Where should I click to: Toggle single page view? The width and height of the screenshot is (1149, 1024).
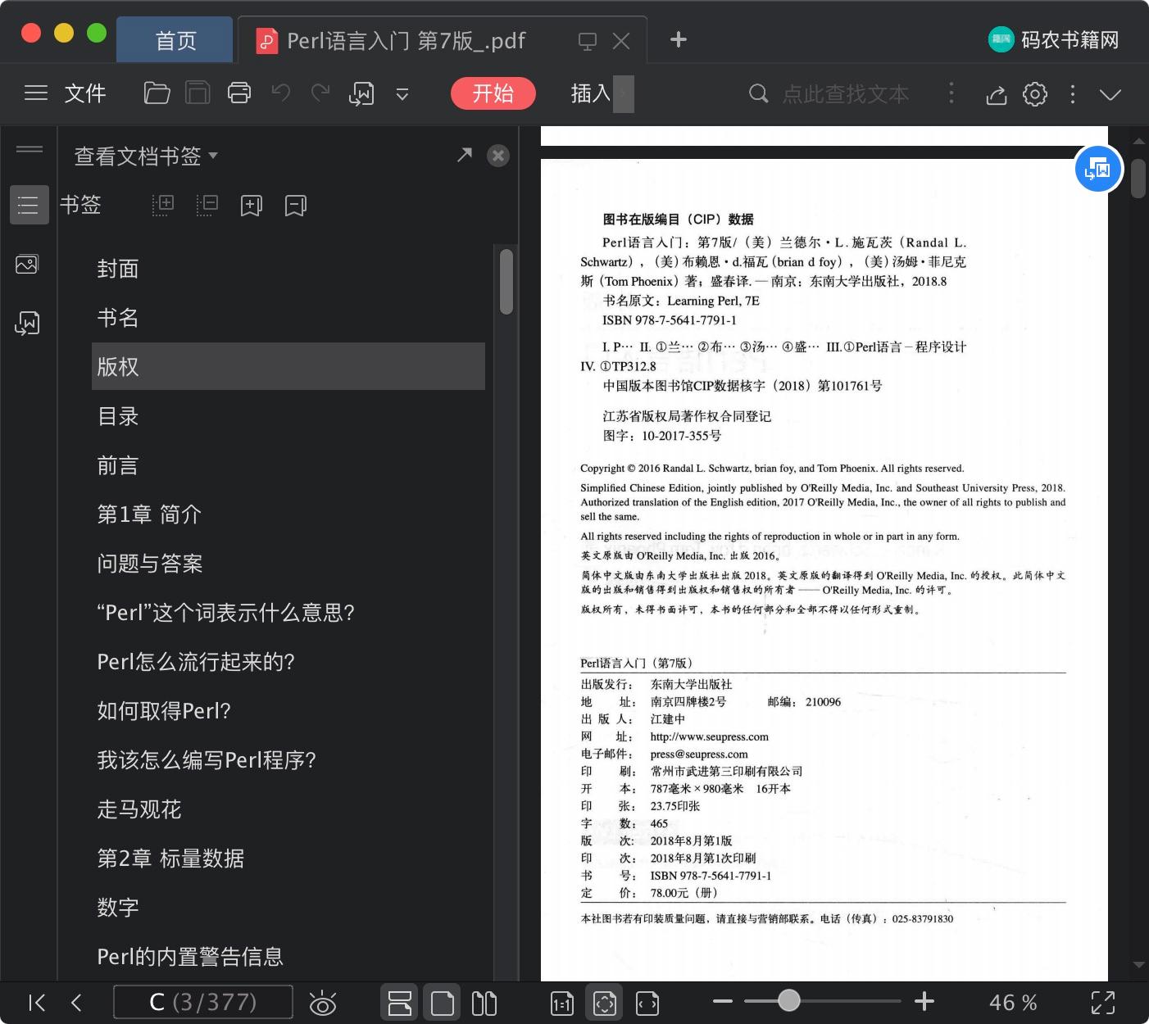coord(442,1003)
